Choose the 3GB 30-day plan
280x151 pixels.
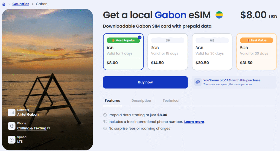(212, 52)
